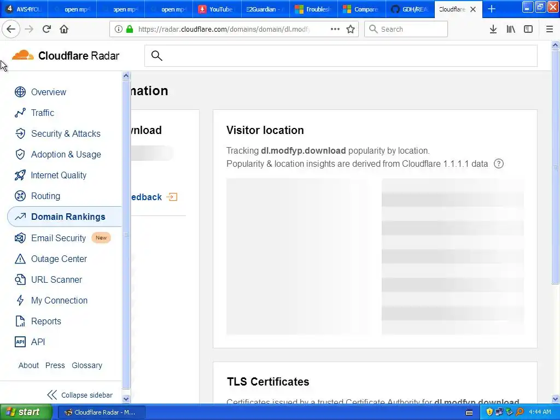560x420 pixels.
Task: Open the Firefox hamburger menu
Action: [550, 30]
